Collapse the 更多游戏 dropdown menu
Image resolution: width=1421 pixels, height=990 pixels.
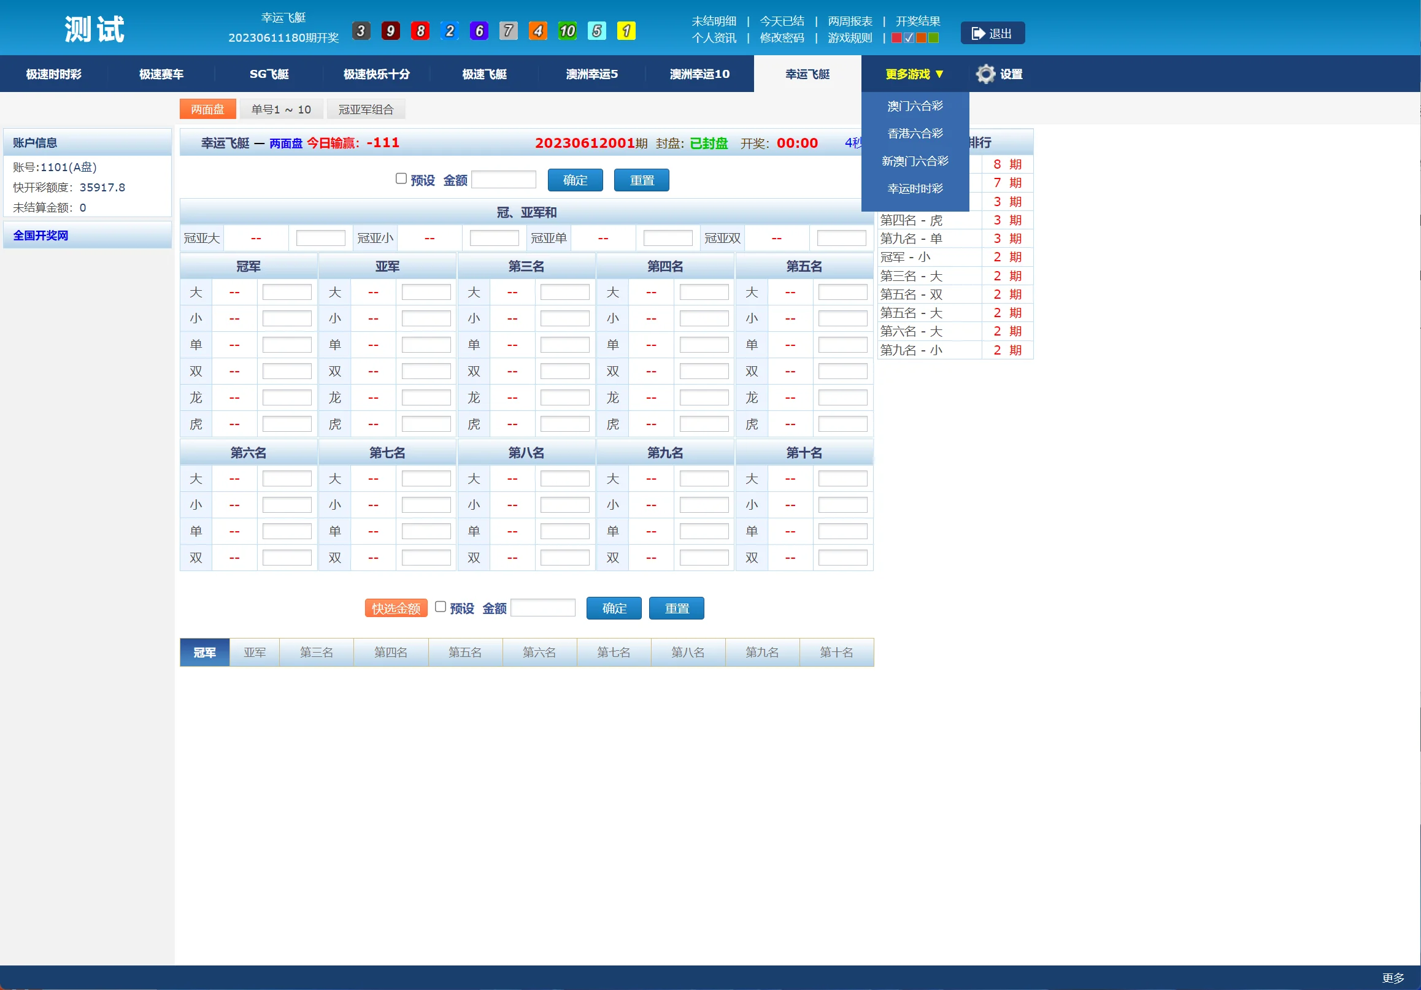pyautogui.click(x=914, y=74)
